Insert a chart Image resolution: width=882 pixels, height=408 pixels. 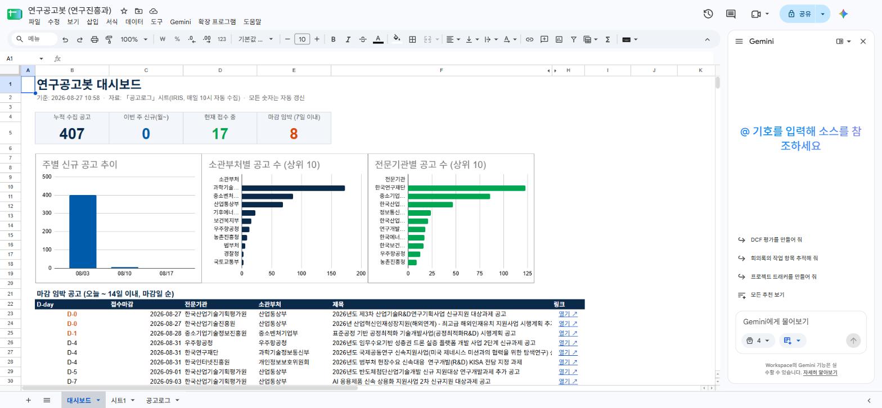pos(559,39)
